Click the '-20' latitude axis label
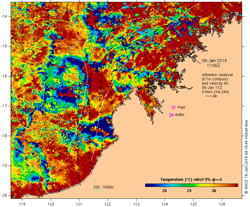 4,195
